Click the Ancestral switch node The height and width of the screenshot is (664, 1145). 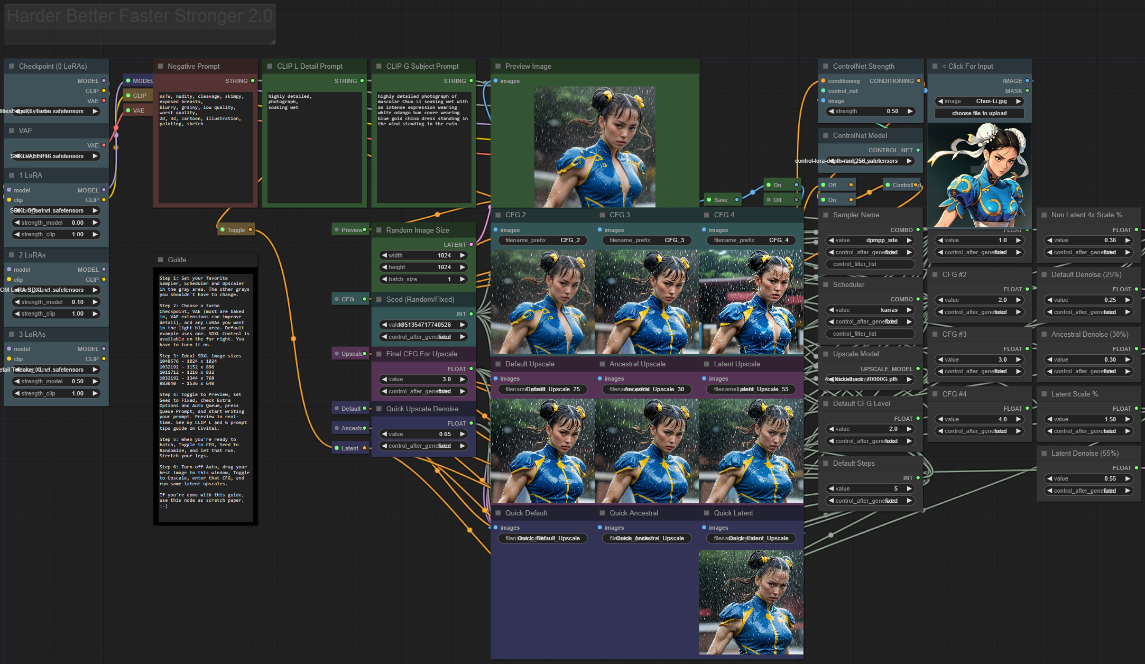351,428
